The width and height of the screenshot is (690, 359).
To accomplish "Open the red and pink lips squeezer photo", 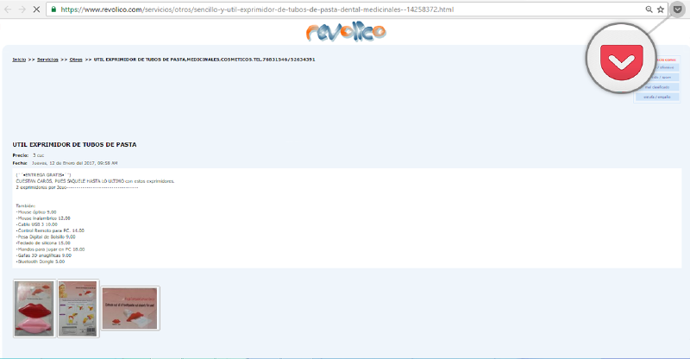I will coord(34,308).
